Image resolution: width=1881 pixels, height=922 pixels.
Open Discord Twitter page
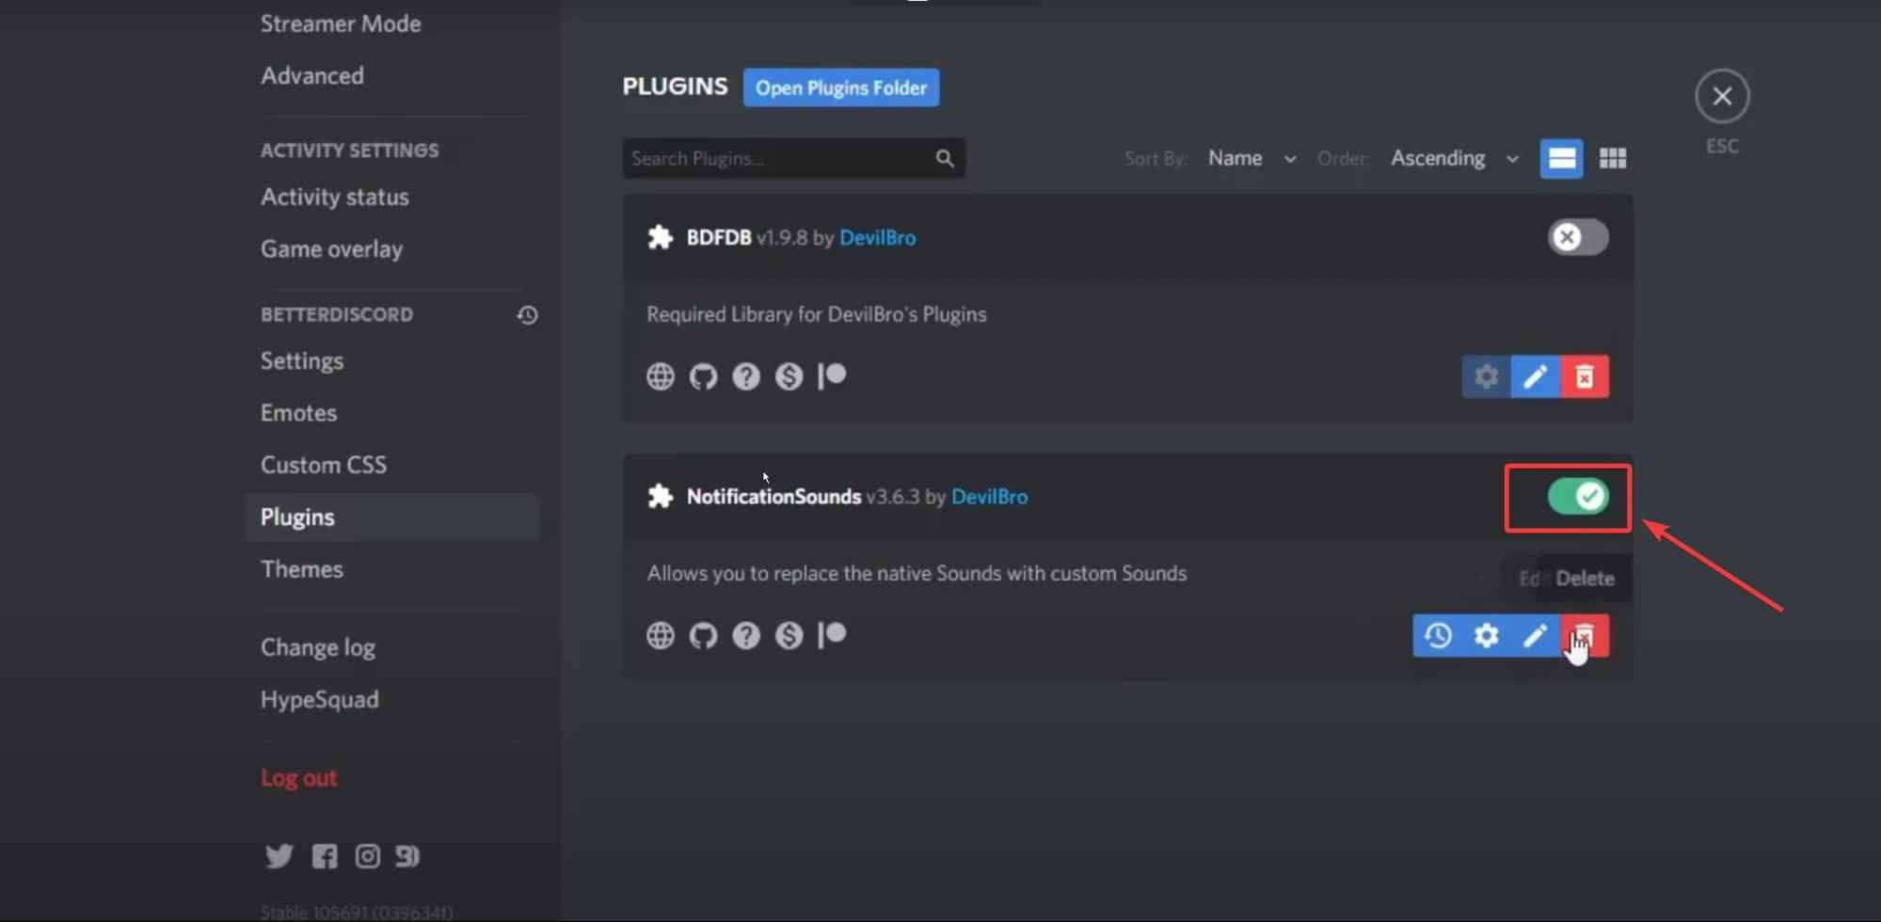click(x=279, y=855)
